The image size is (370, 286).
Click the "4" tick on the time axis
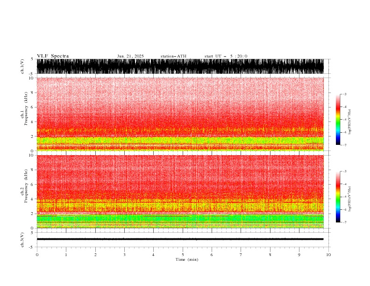point(153,255)
